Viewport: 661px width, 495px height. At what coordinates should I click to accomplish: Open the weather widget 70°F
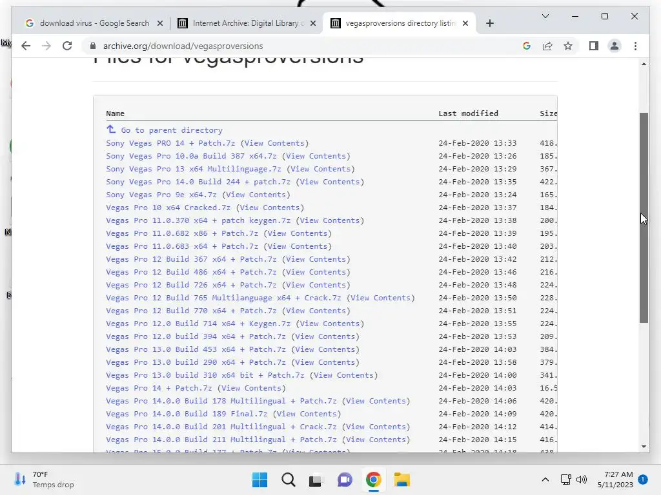(44, 480)
